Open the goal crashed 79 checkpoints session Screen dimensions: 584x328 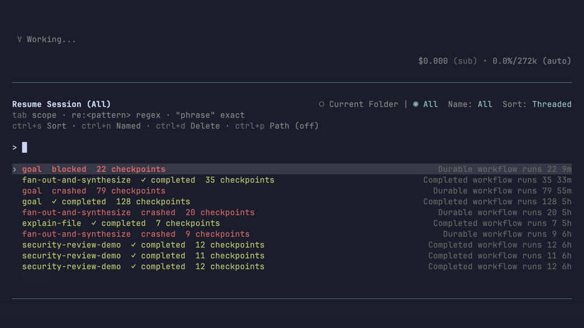pos(292,191)
